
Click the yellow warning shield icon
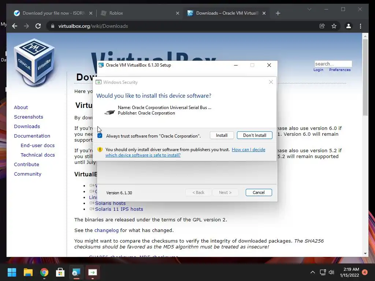100,150
